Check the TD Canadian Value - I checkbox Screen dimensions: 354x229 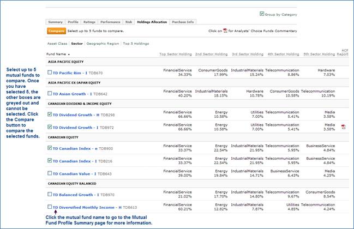pos(50,173)
